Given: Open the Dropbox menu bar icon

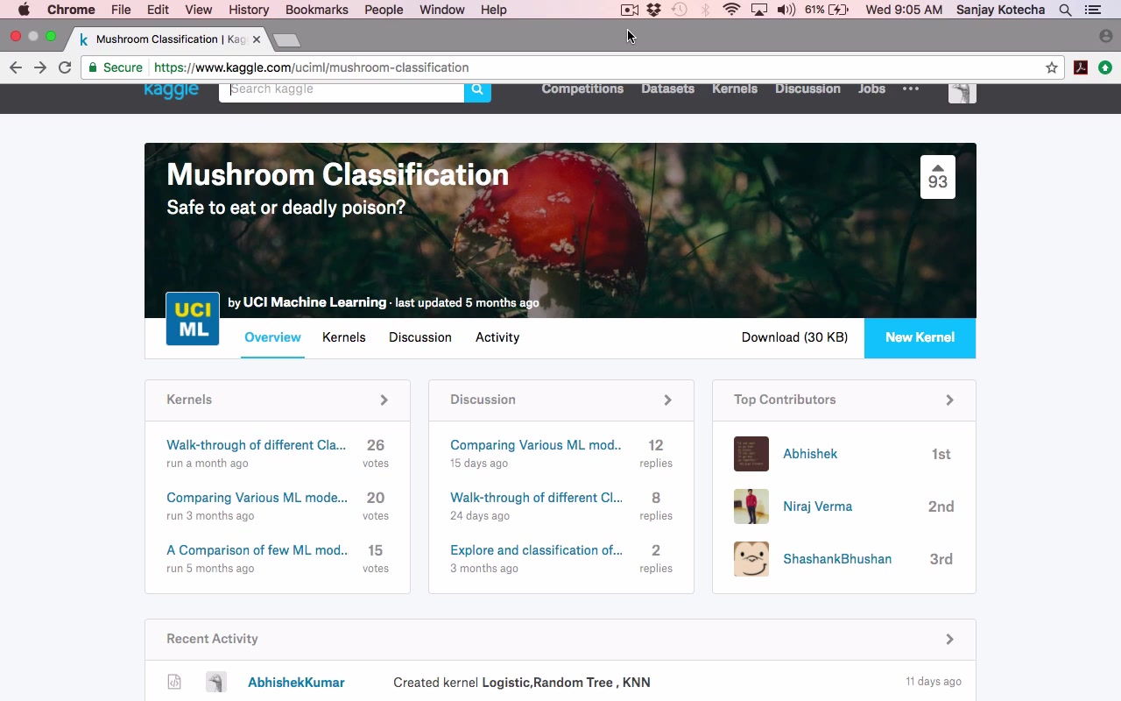Looking at the screenshot, I should pos(653,10).
